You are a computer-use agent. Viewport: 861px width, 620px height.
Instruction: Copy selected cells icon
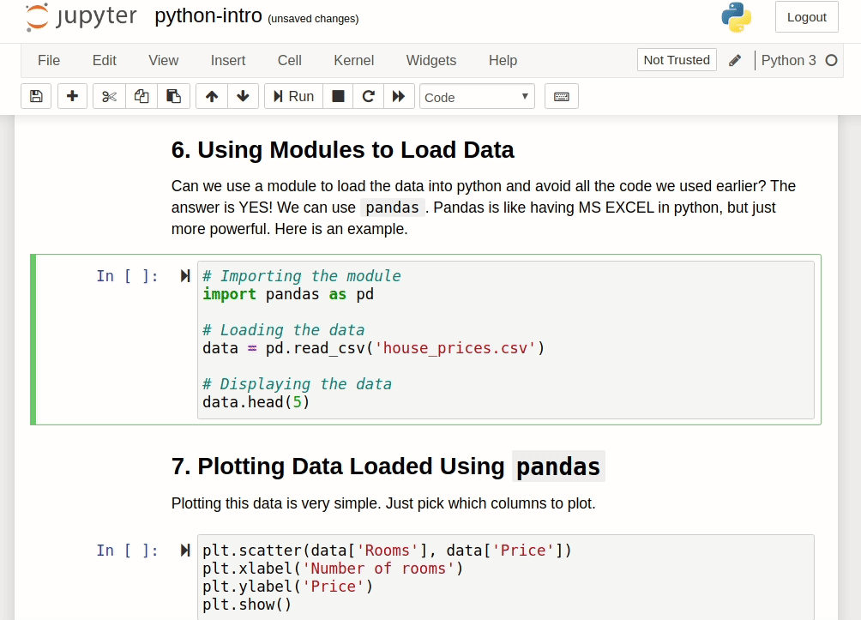point(141,97)
